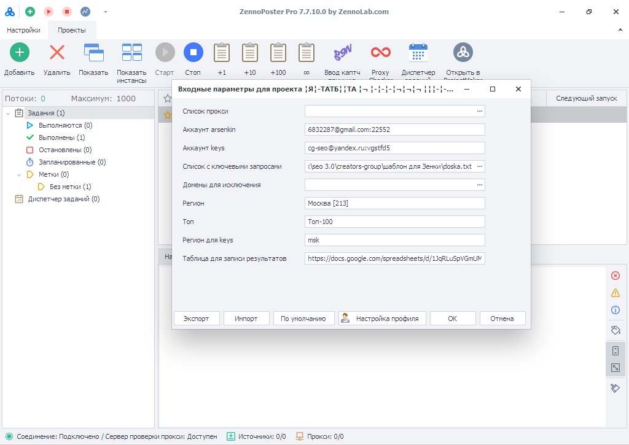629x445 pixels.
Task: Click Открыть в ProjectMaker icon
Action: [463, 52]
